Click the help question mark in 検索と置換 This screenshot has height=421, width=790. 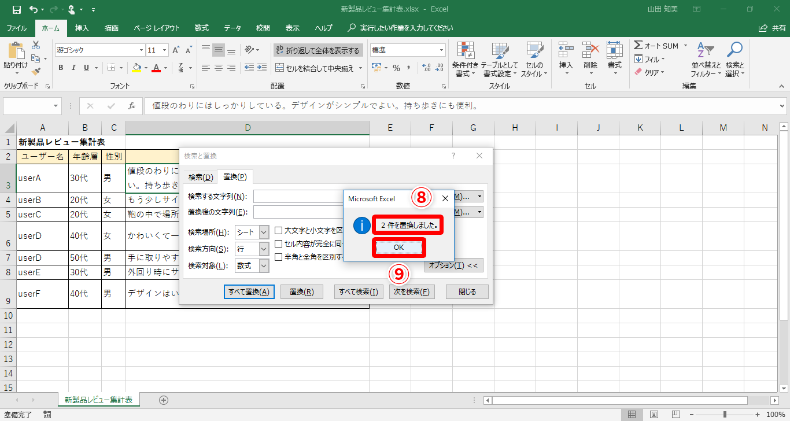(453, 156)
